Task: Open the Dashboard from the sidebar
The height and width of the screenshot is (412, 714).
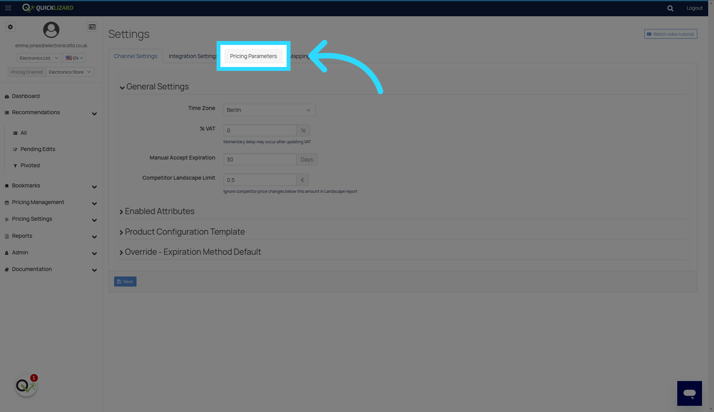Action: click(26, 96)
